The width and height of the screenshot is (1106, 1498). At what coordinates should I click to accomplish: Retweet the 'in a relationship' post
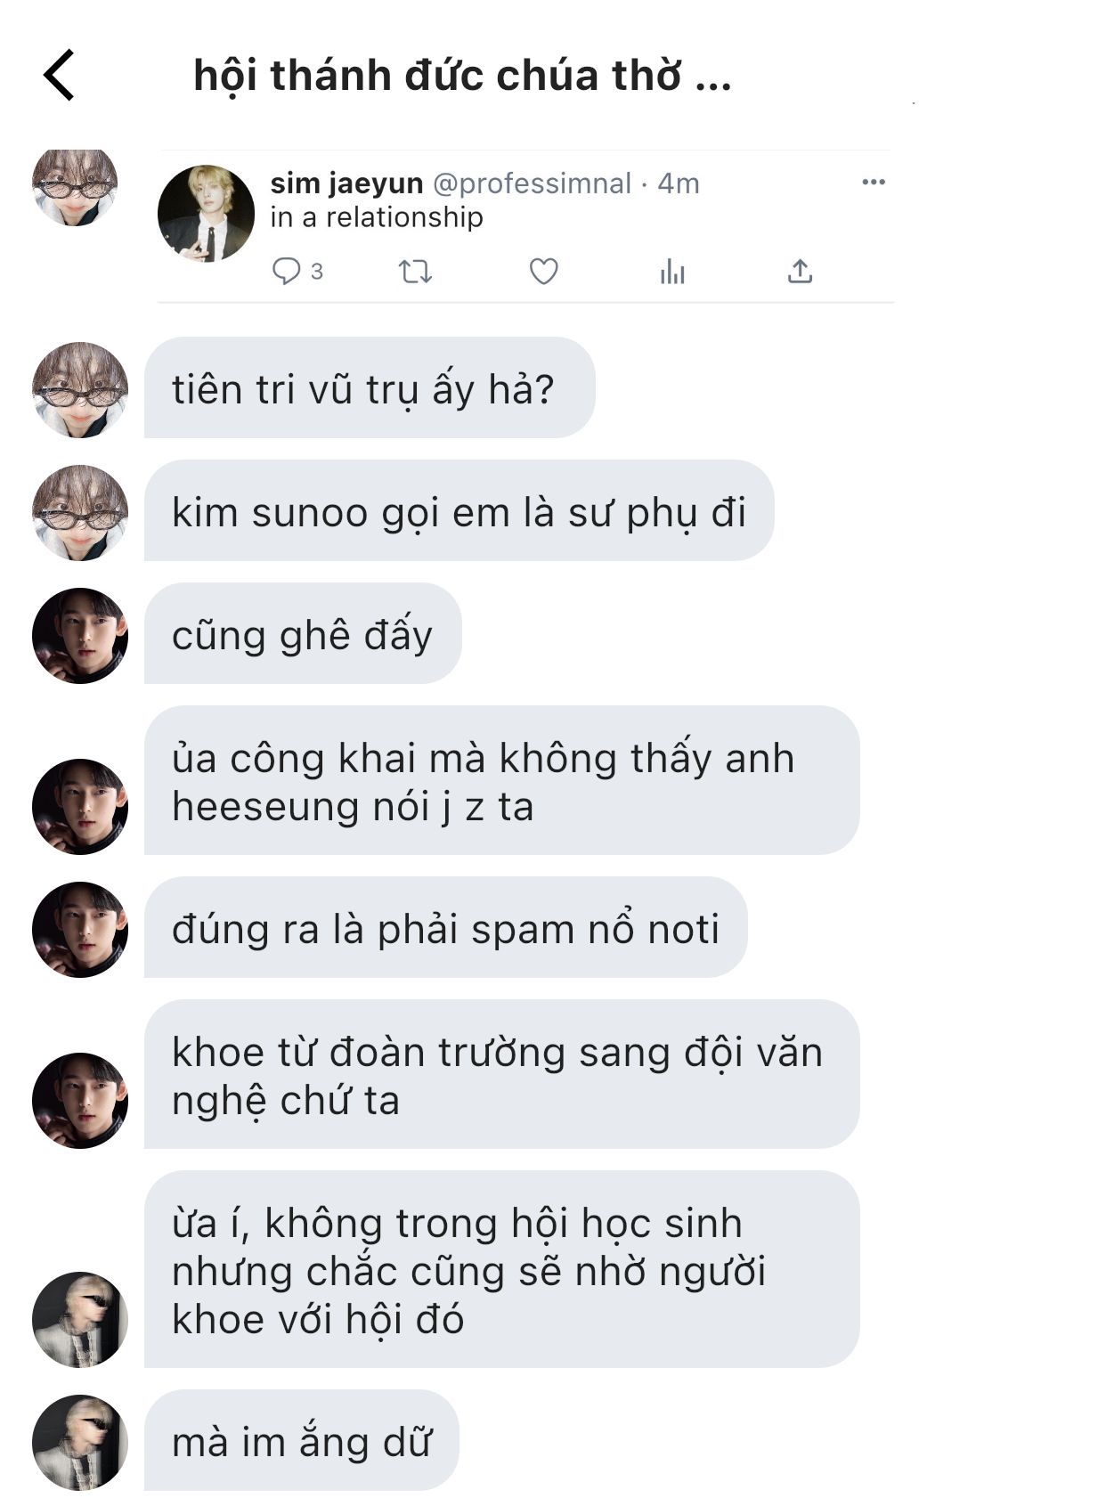[x=415, y=271]
